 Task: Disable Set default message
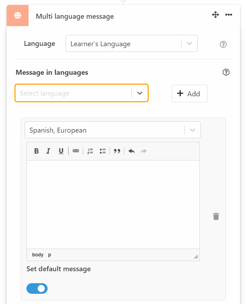tap(37, 288)
